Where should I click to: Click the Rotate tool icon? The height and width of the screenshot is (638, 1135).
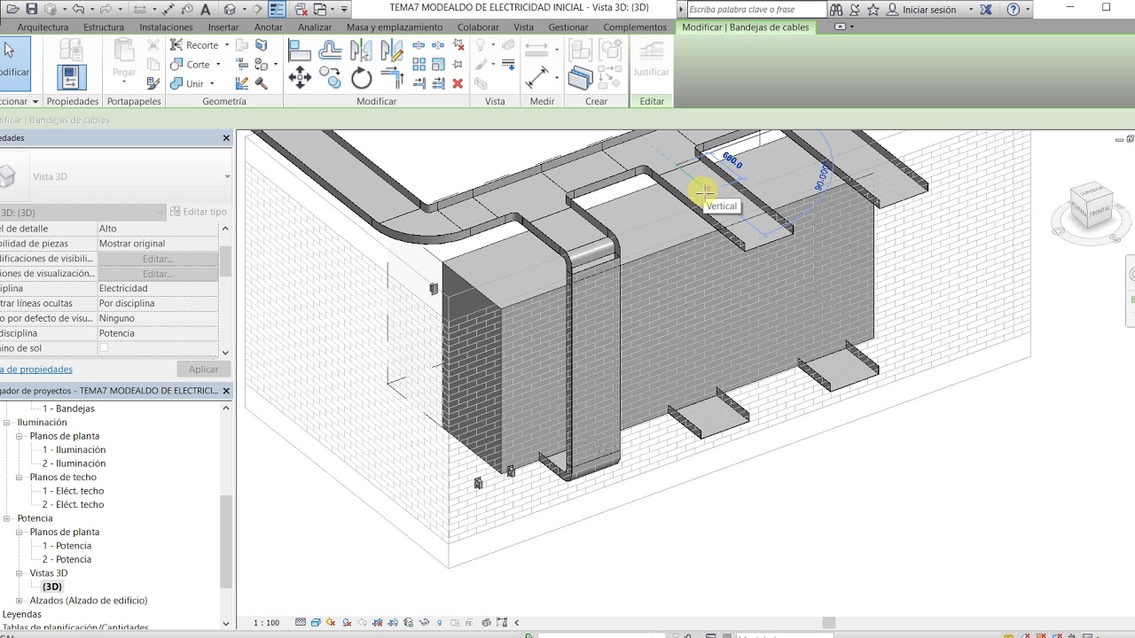pyautogui.click(x=362, y=79)
